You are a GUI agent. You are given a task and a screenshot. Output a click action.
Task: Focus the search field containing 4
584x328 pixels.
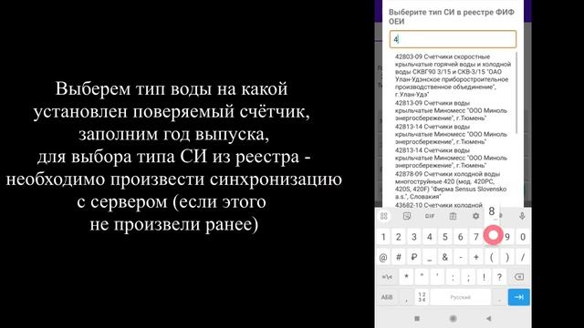click(453, 39)
